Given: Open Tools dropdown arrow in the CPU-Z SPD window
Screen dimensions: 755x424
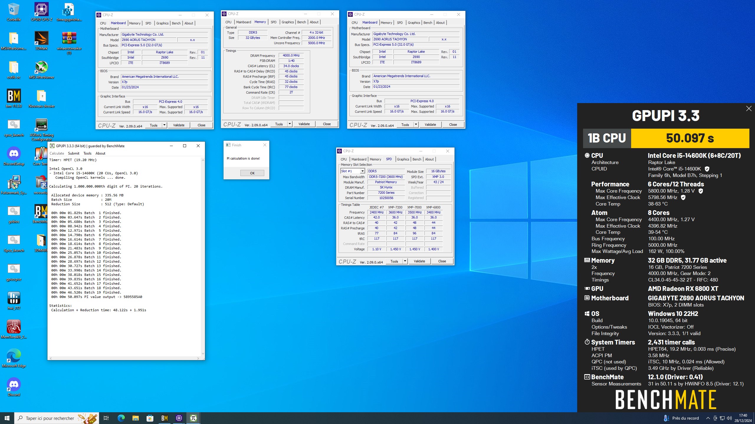Looking at the screenshot, I should click(x=405, y=261).
